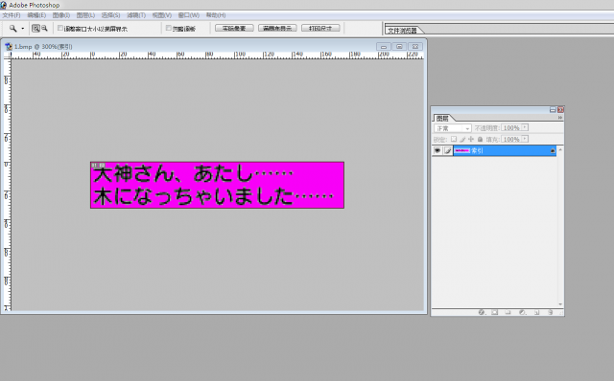Screen dimensions: 614x381
Task: Minimize the 1.bmp document window
Action: pos(384,47)
